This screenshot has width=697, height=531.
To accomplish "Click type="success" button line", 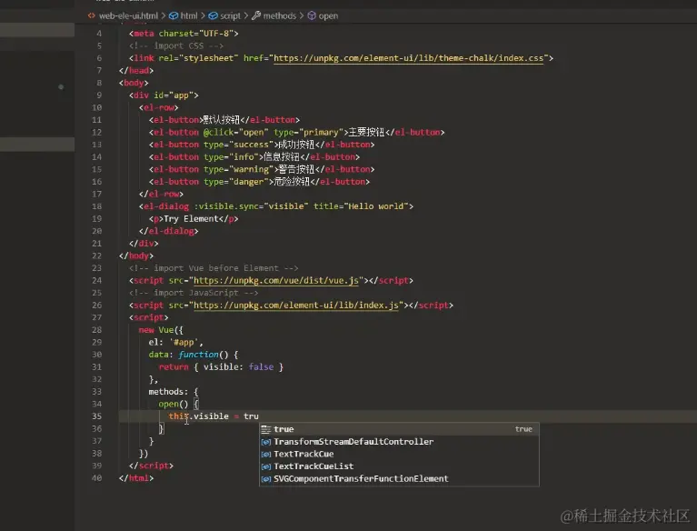I will pyautogui.click(x=262, y=145).
